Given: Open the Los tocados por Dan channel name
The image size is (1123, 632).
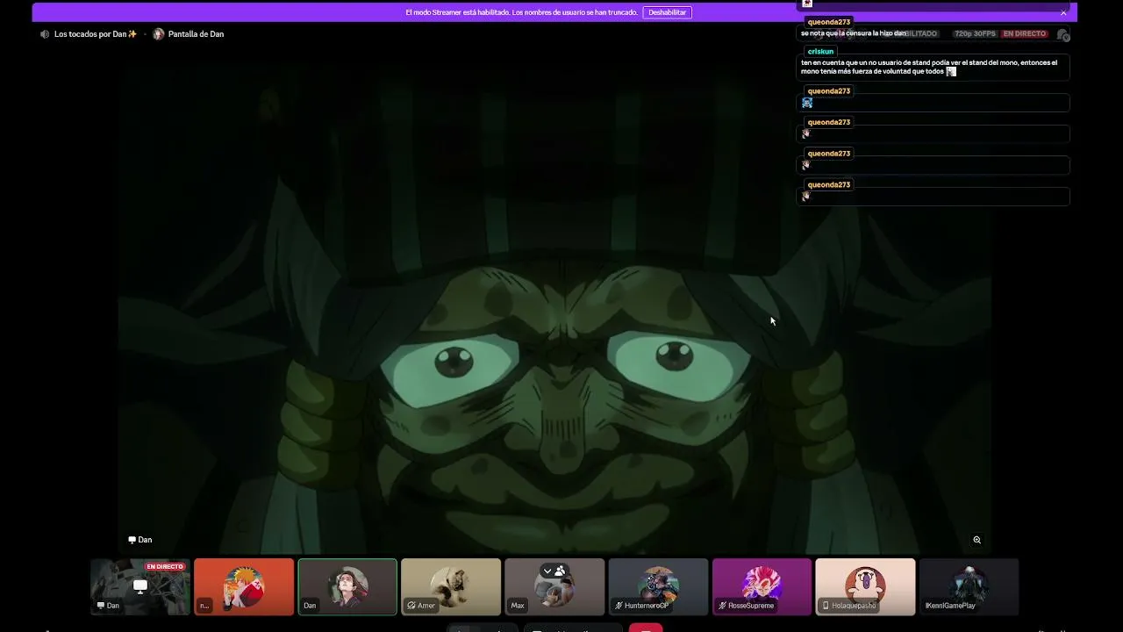Looking at the screenshot, I should pos(96,34).
